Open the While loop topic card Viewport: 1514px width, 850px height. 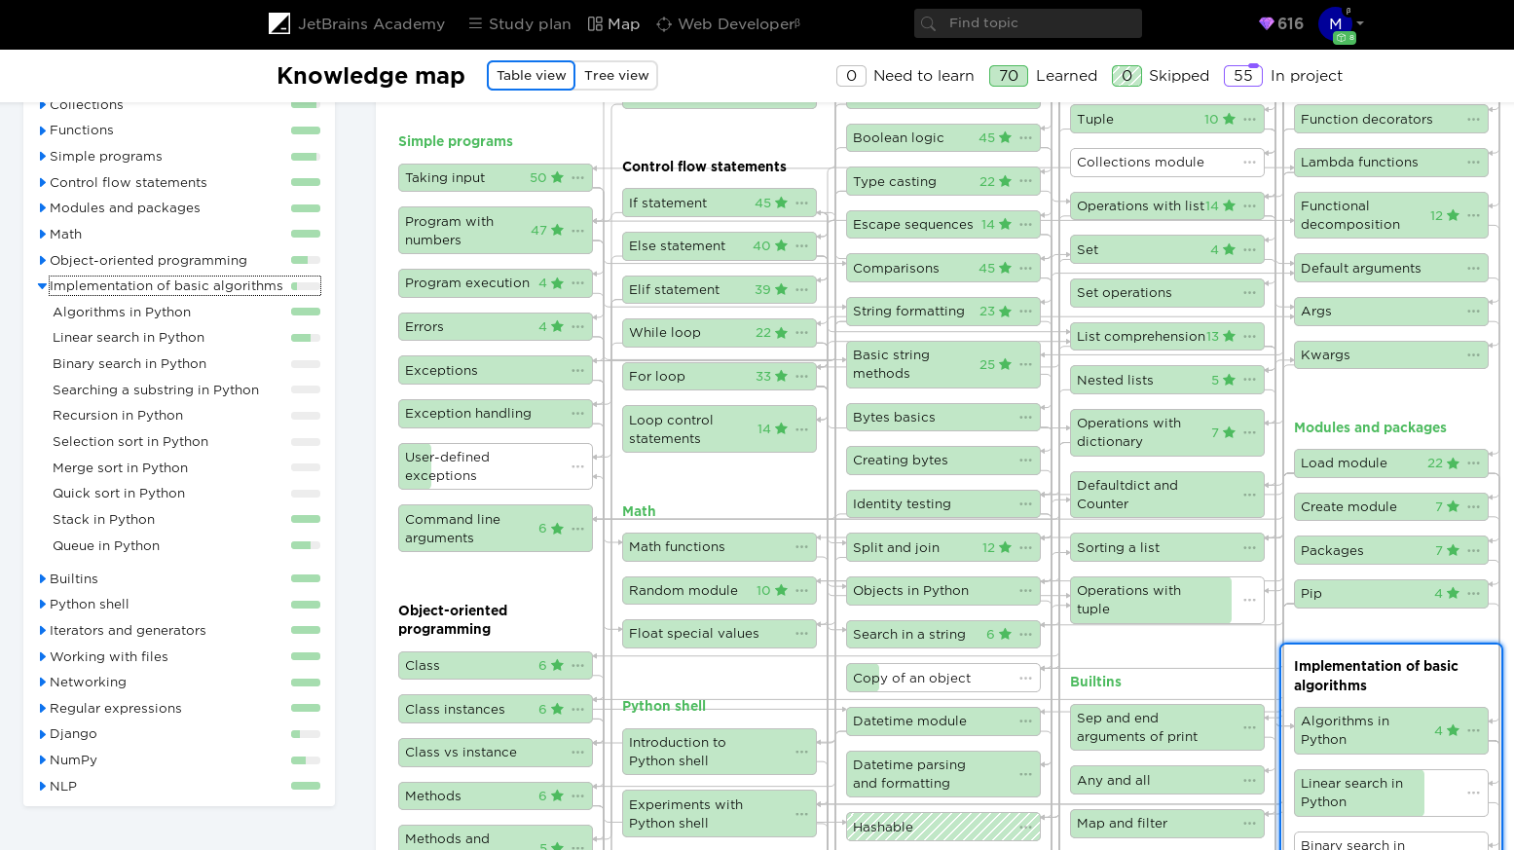720,332
